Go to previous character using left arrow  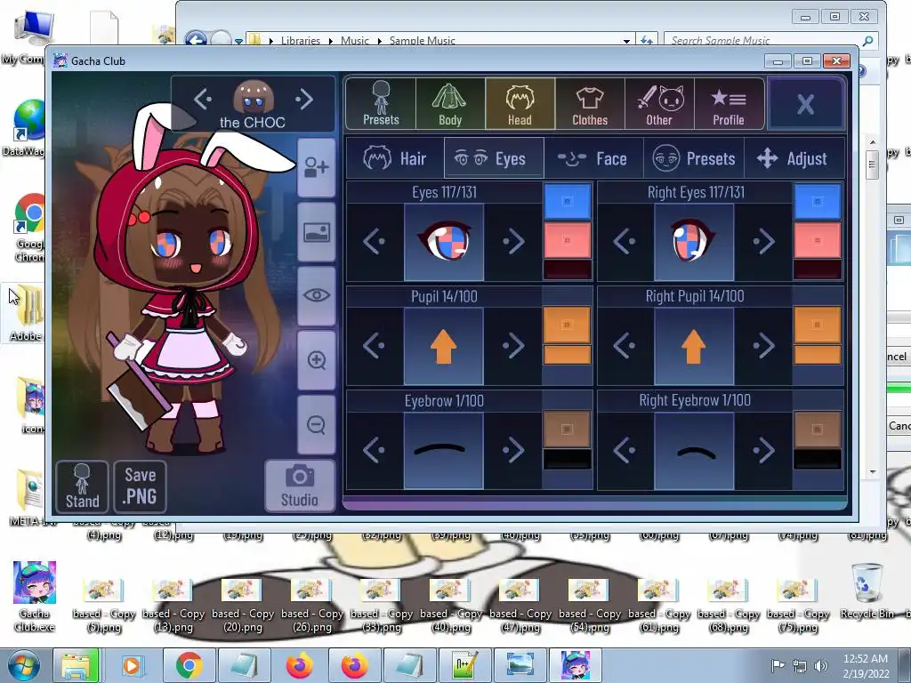[202, 100]
